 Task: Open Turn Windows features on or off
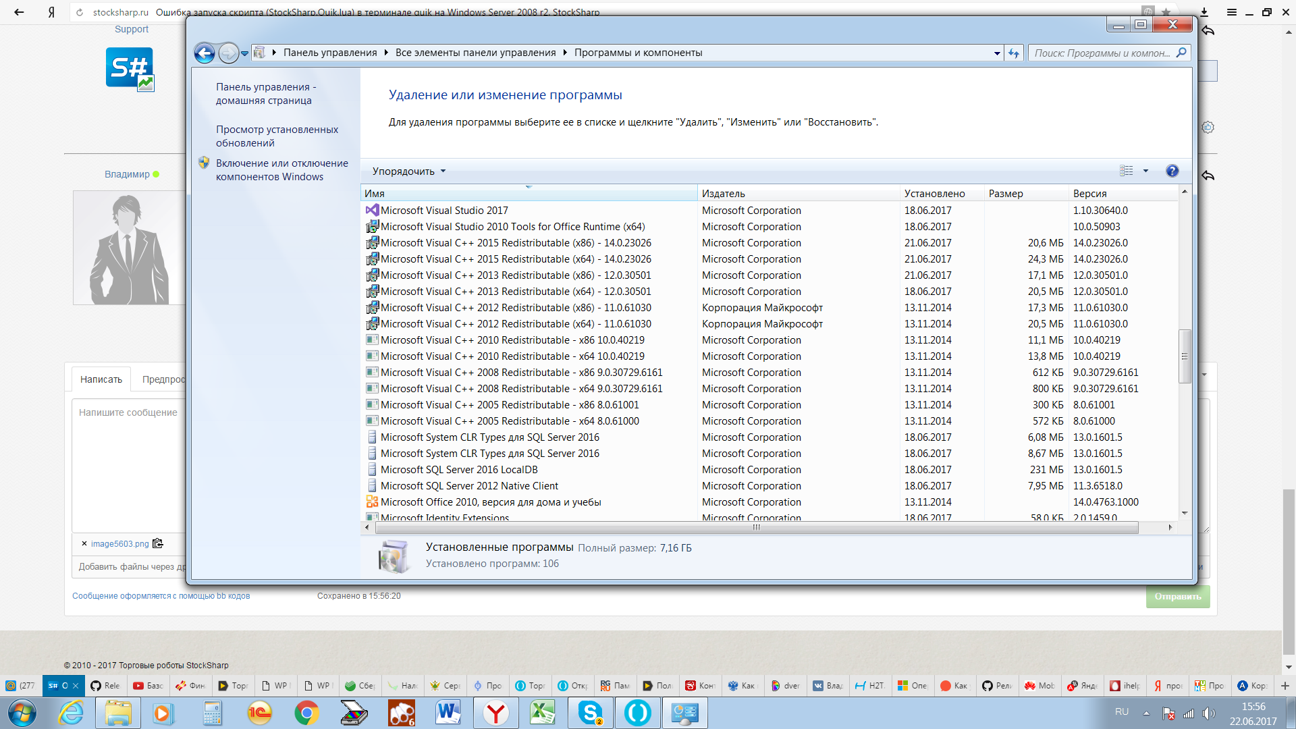(x=282, y=170)
